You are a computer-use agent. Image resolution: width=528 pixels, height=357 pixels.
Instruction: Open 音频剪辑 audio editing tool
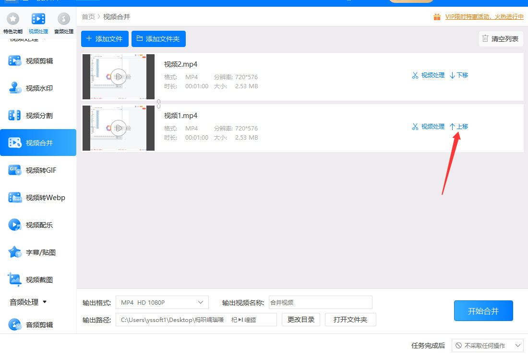[38, 325]
